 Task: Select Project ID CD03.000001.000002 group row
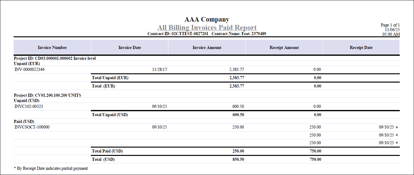pyautogui.click(x=55, y=58)
